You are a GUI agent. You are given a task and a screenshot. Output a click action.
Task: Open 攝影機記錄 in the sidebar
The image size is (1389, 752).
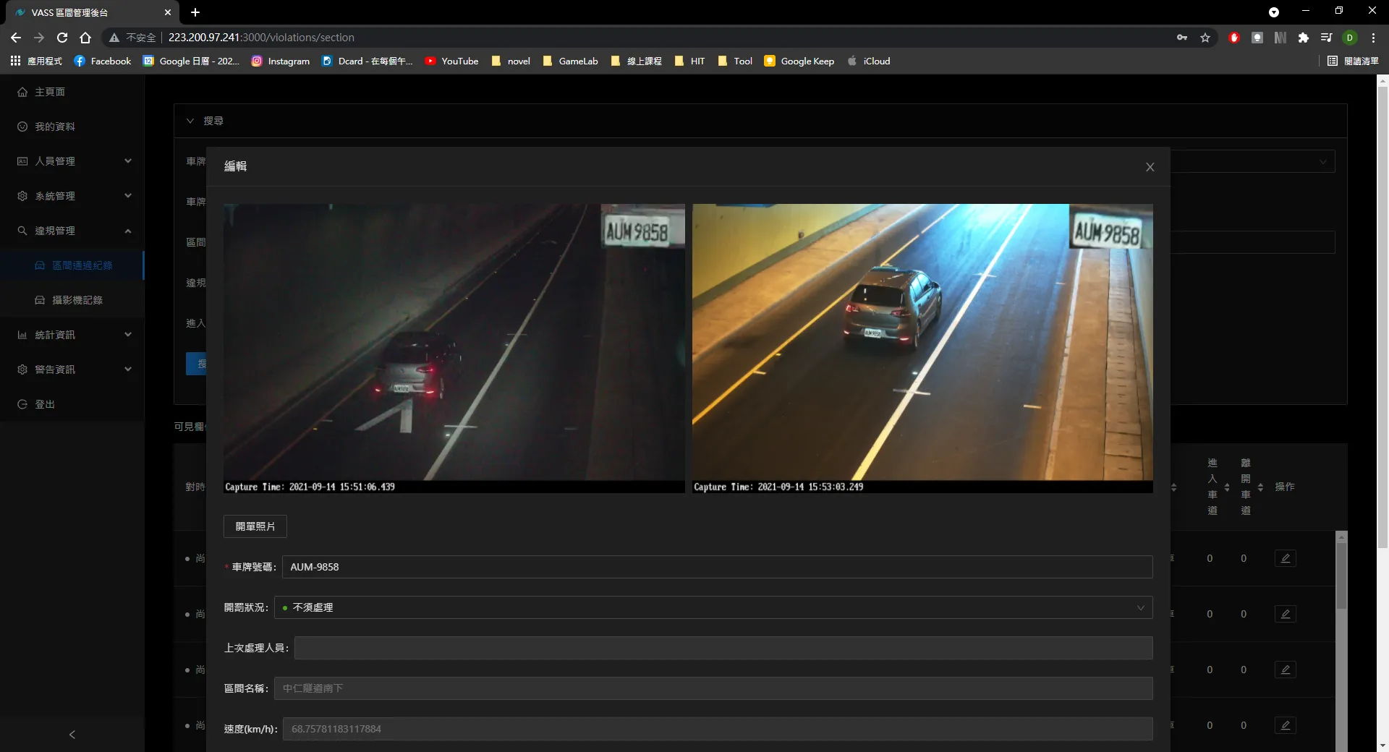tap(77, 300)
